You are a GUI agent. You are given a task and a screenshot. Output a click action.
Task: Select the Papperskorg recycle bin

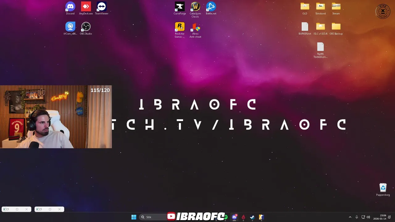383,190
